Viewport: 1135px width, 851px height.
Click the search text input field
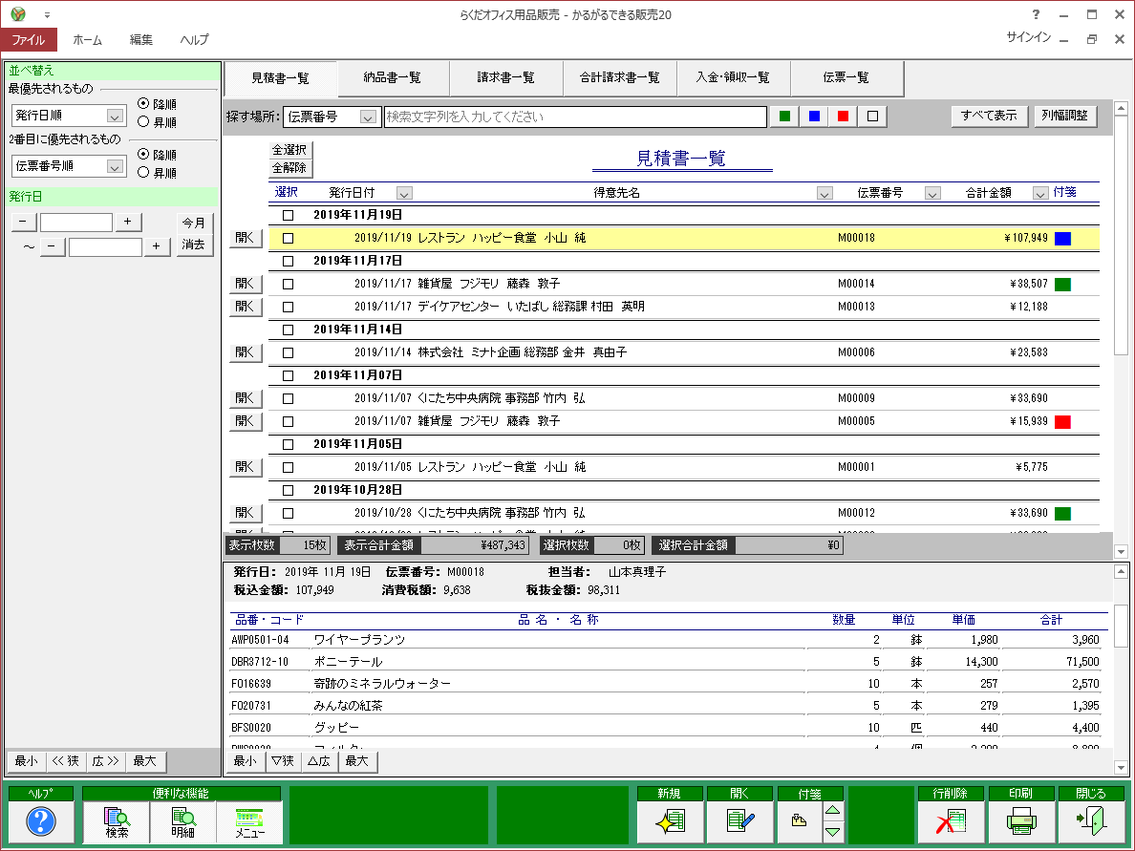pos(575,117)
